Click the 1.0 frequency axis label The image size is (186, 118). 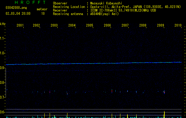2,53
